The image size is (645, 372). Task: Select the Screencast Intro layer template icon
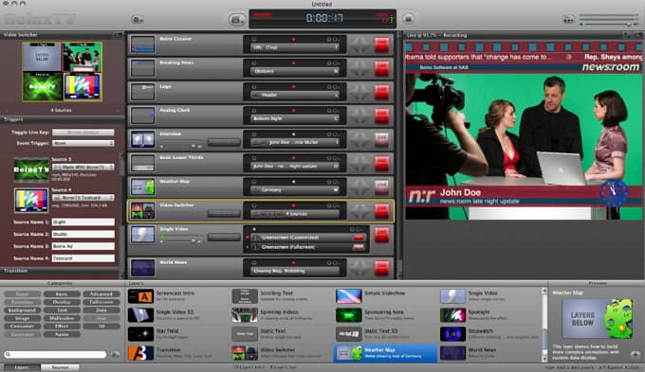pos(140,296)
